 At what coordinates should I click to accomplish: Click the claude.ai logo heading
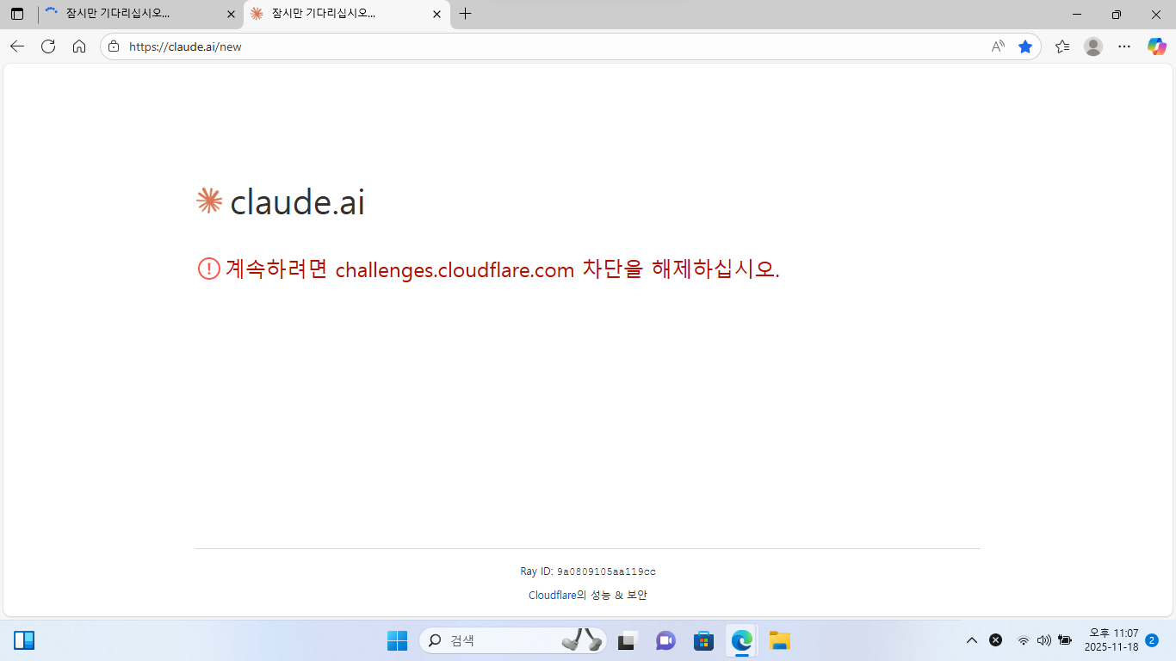pyautogui.click(x=281, y=201)
